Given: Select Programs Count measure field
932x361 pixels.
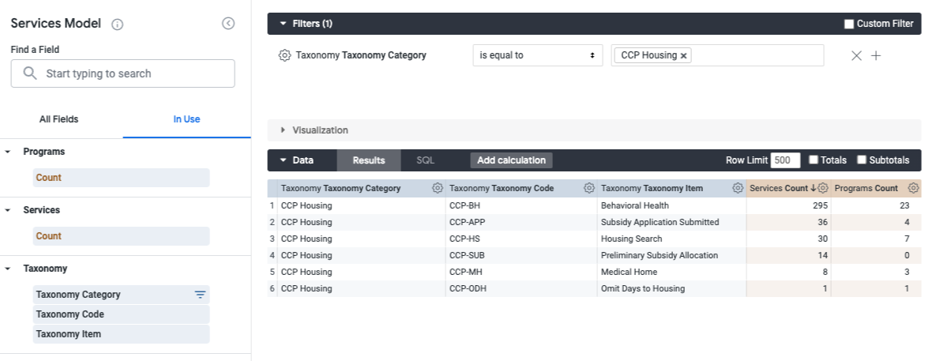Looking at the screenshot, I should coord(122,177).
